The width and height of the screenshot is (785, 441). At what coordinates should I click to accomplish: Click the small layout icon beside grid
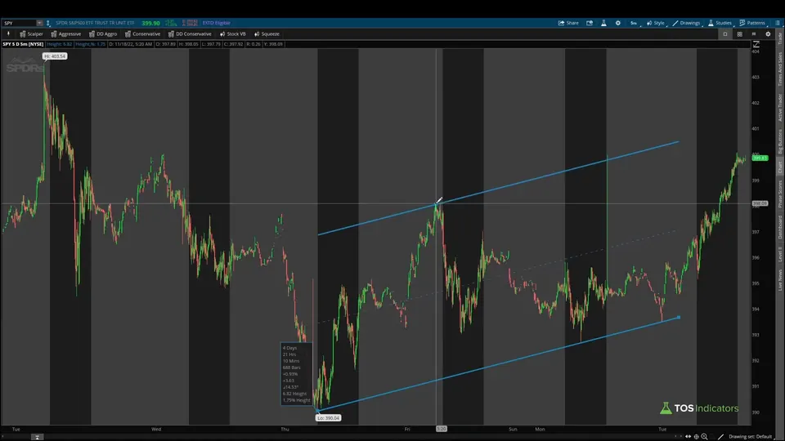753,34
